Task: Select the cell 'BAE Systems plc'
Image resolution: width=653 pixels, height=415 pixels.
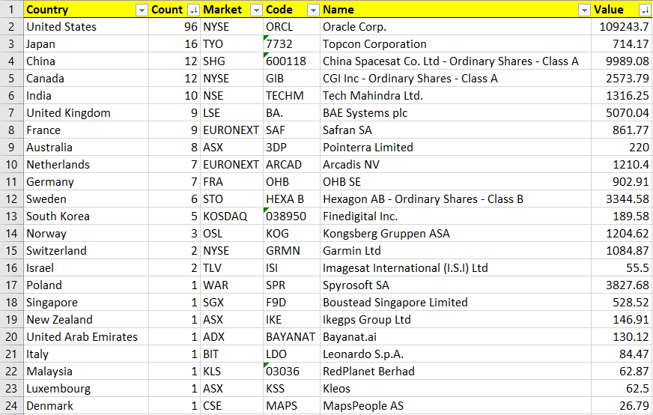Action: pos(455,113)
